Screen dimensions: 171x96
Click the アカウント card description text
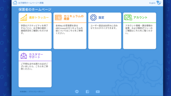pyautogui.click(x=139, y=29)
